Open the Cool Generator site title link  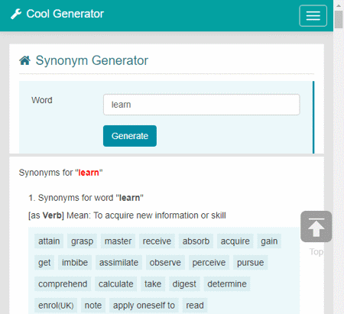click(x=65, y=14)
